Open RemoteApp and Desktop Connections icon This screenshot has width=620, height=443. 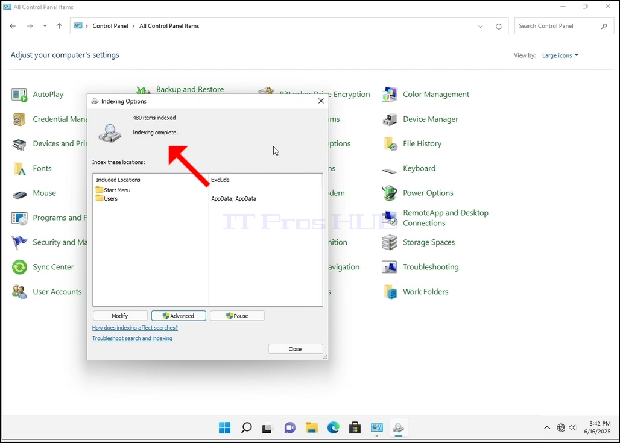[390, 218]
